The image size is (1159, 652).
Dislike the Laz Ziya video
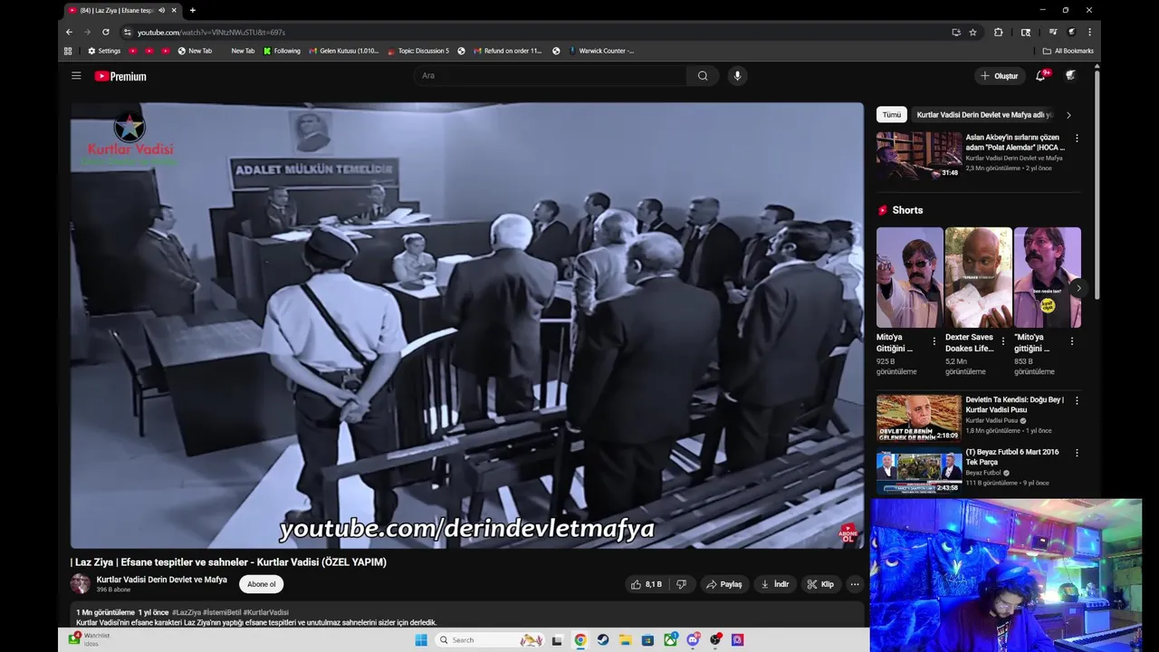pyautogui.click(x=682, y=584)
